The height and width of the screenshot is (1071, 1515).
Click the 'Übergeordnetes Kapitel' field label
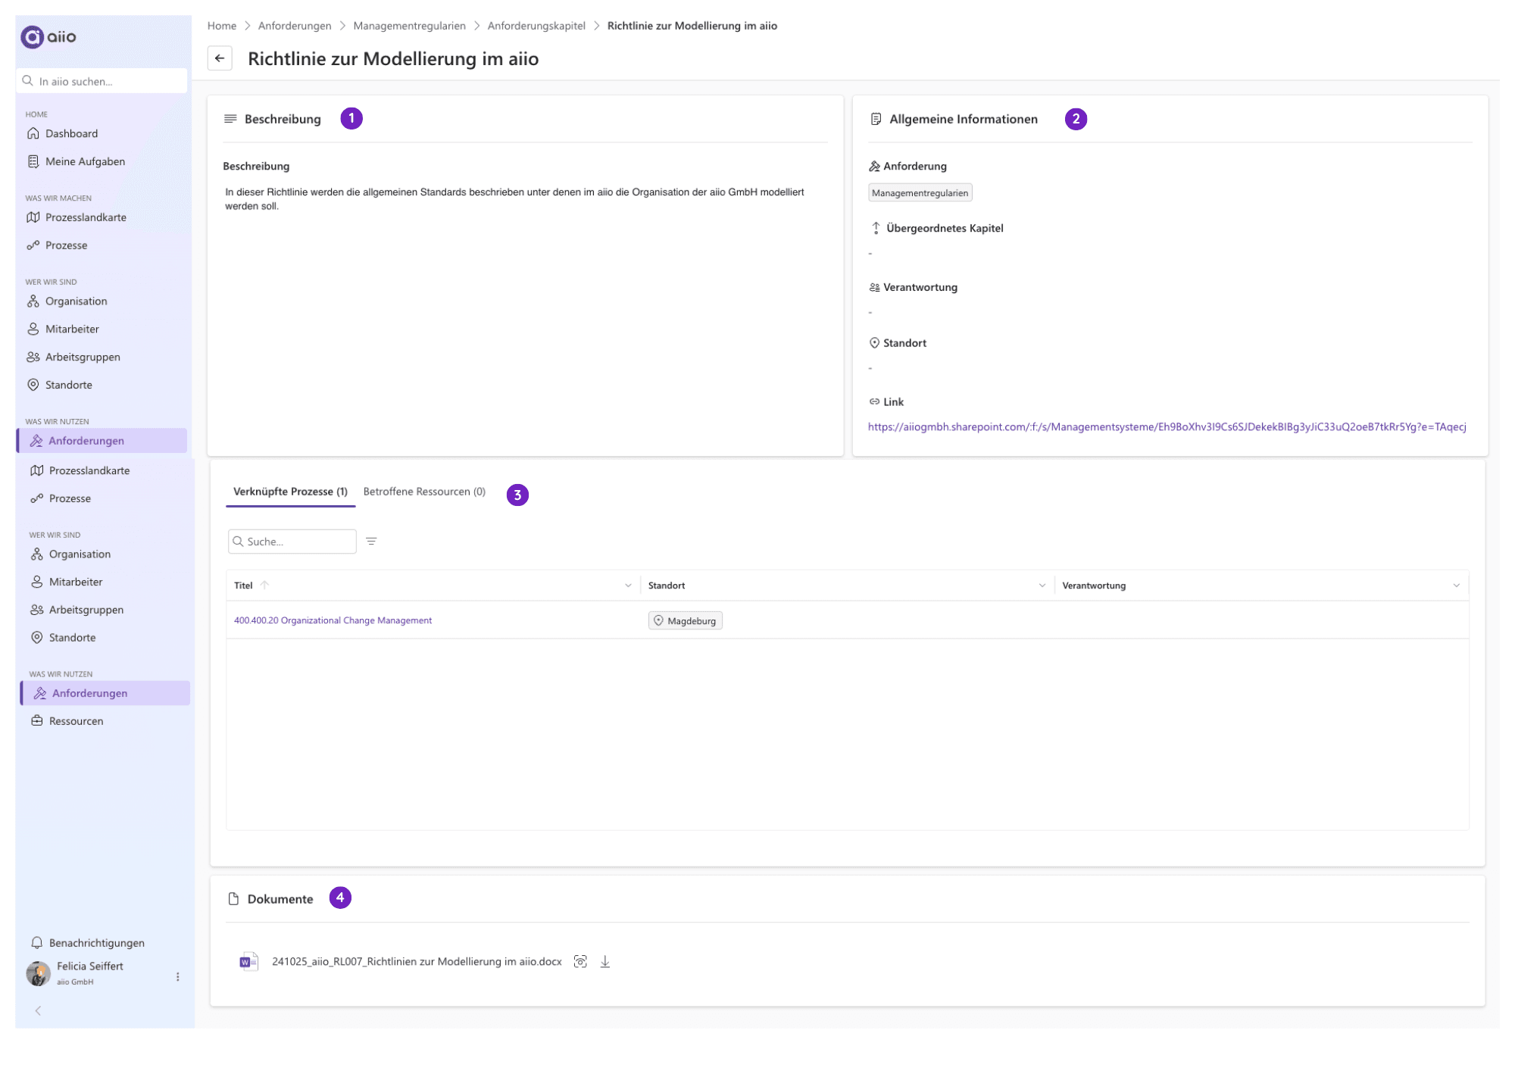(945, 228)
